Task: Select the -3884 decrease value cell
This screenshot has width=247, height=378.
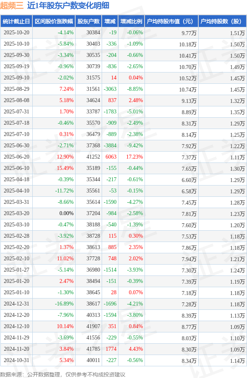Action: click(x=109, y=146)
